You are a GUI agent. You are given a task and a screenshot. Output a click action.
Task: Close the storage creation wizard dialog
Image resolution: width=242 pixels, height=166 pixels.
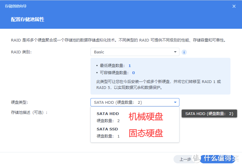click(234, 6)
